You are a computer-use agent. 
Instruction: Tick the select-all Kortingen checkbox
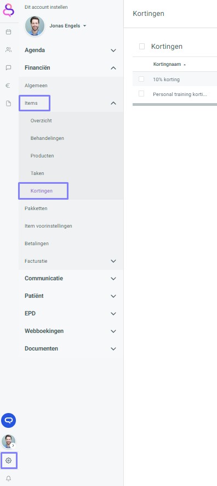(x=142, y=47)
